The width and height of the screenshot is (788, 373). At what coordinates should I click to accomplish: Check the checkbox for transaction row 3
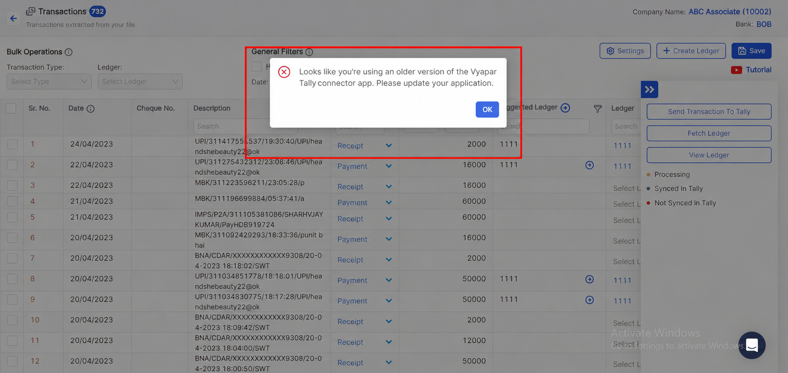13,185
